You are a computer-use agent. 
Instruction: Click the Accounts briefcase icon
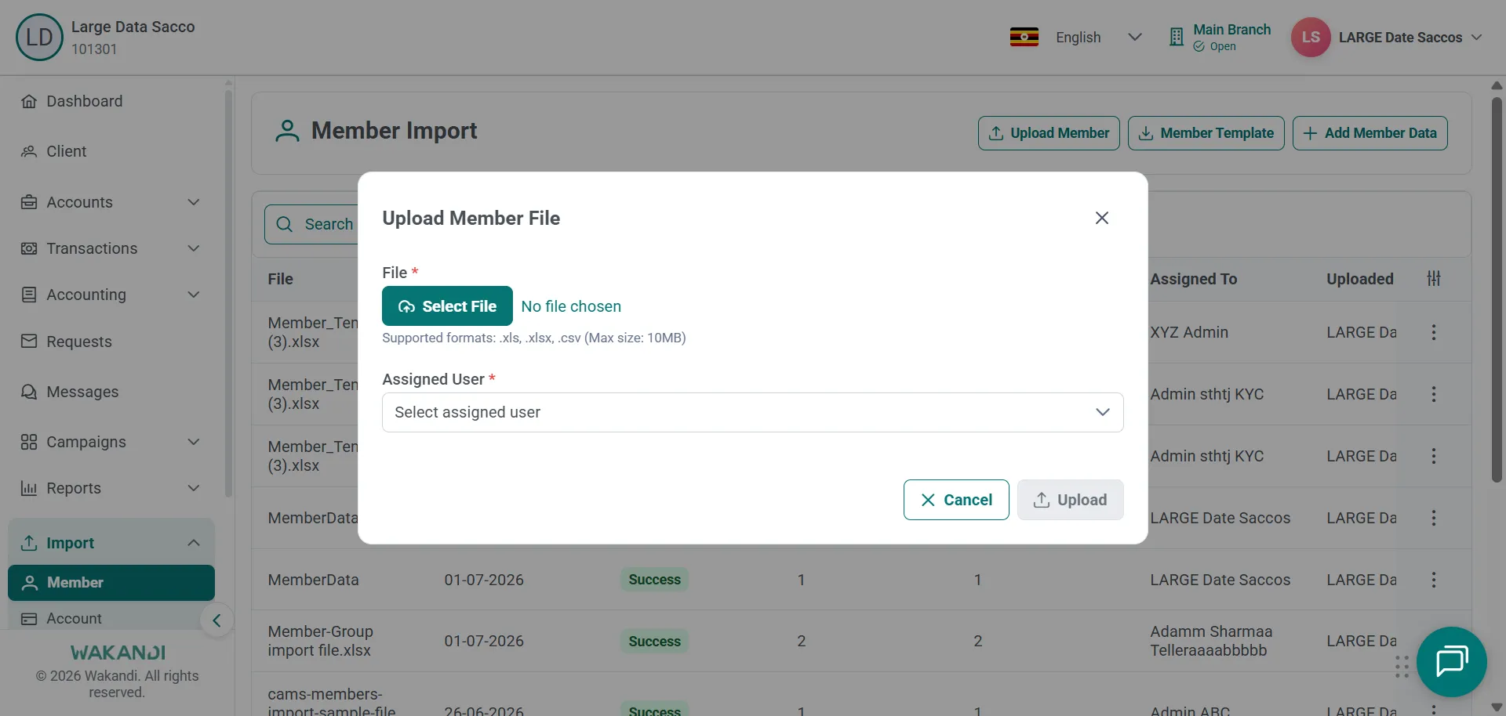pyautogui.click(x=29, y=202)
